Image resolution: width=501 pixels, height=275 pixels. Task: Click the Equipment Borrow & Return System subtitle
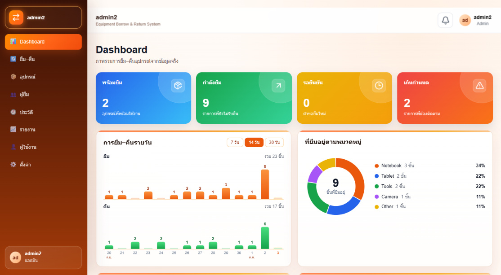tap(128, 24)
